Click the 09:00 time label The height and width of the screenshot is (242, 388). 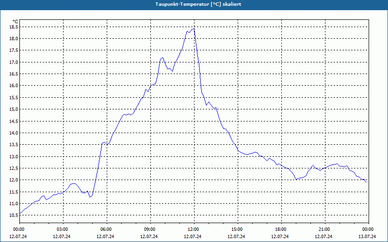[x=150, y=229]
